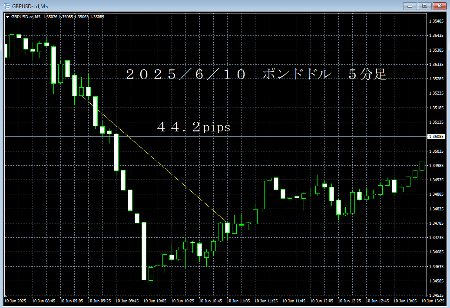Click price scale value 1.34735

(436, 238)
